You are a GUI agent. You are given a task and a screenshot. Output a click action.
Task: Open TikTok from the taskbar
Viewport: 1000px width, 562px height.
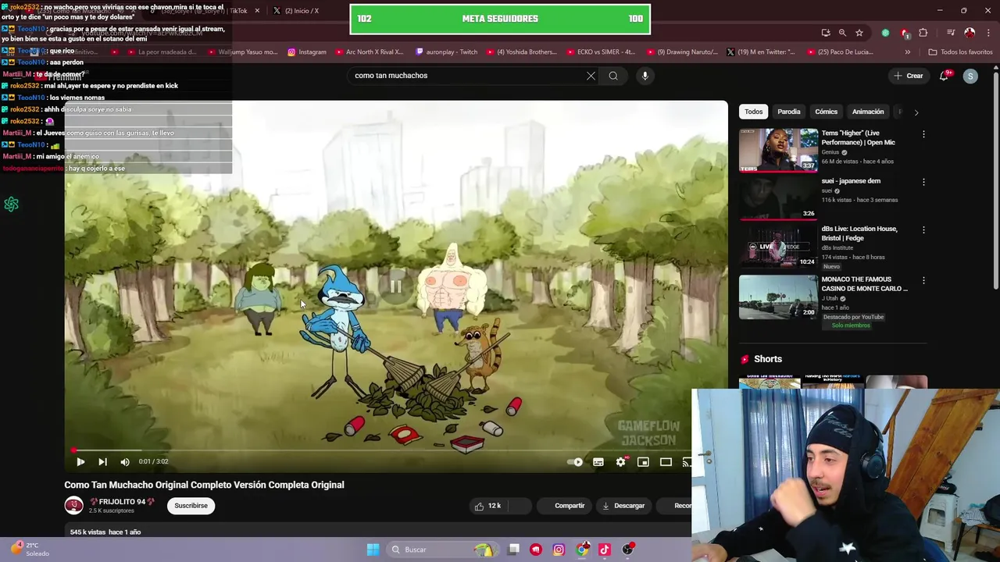coord(604,550)
